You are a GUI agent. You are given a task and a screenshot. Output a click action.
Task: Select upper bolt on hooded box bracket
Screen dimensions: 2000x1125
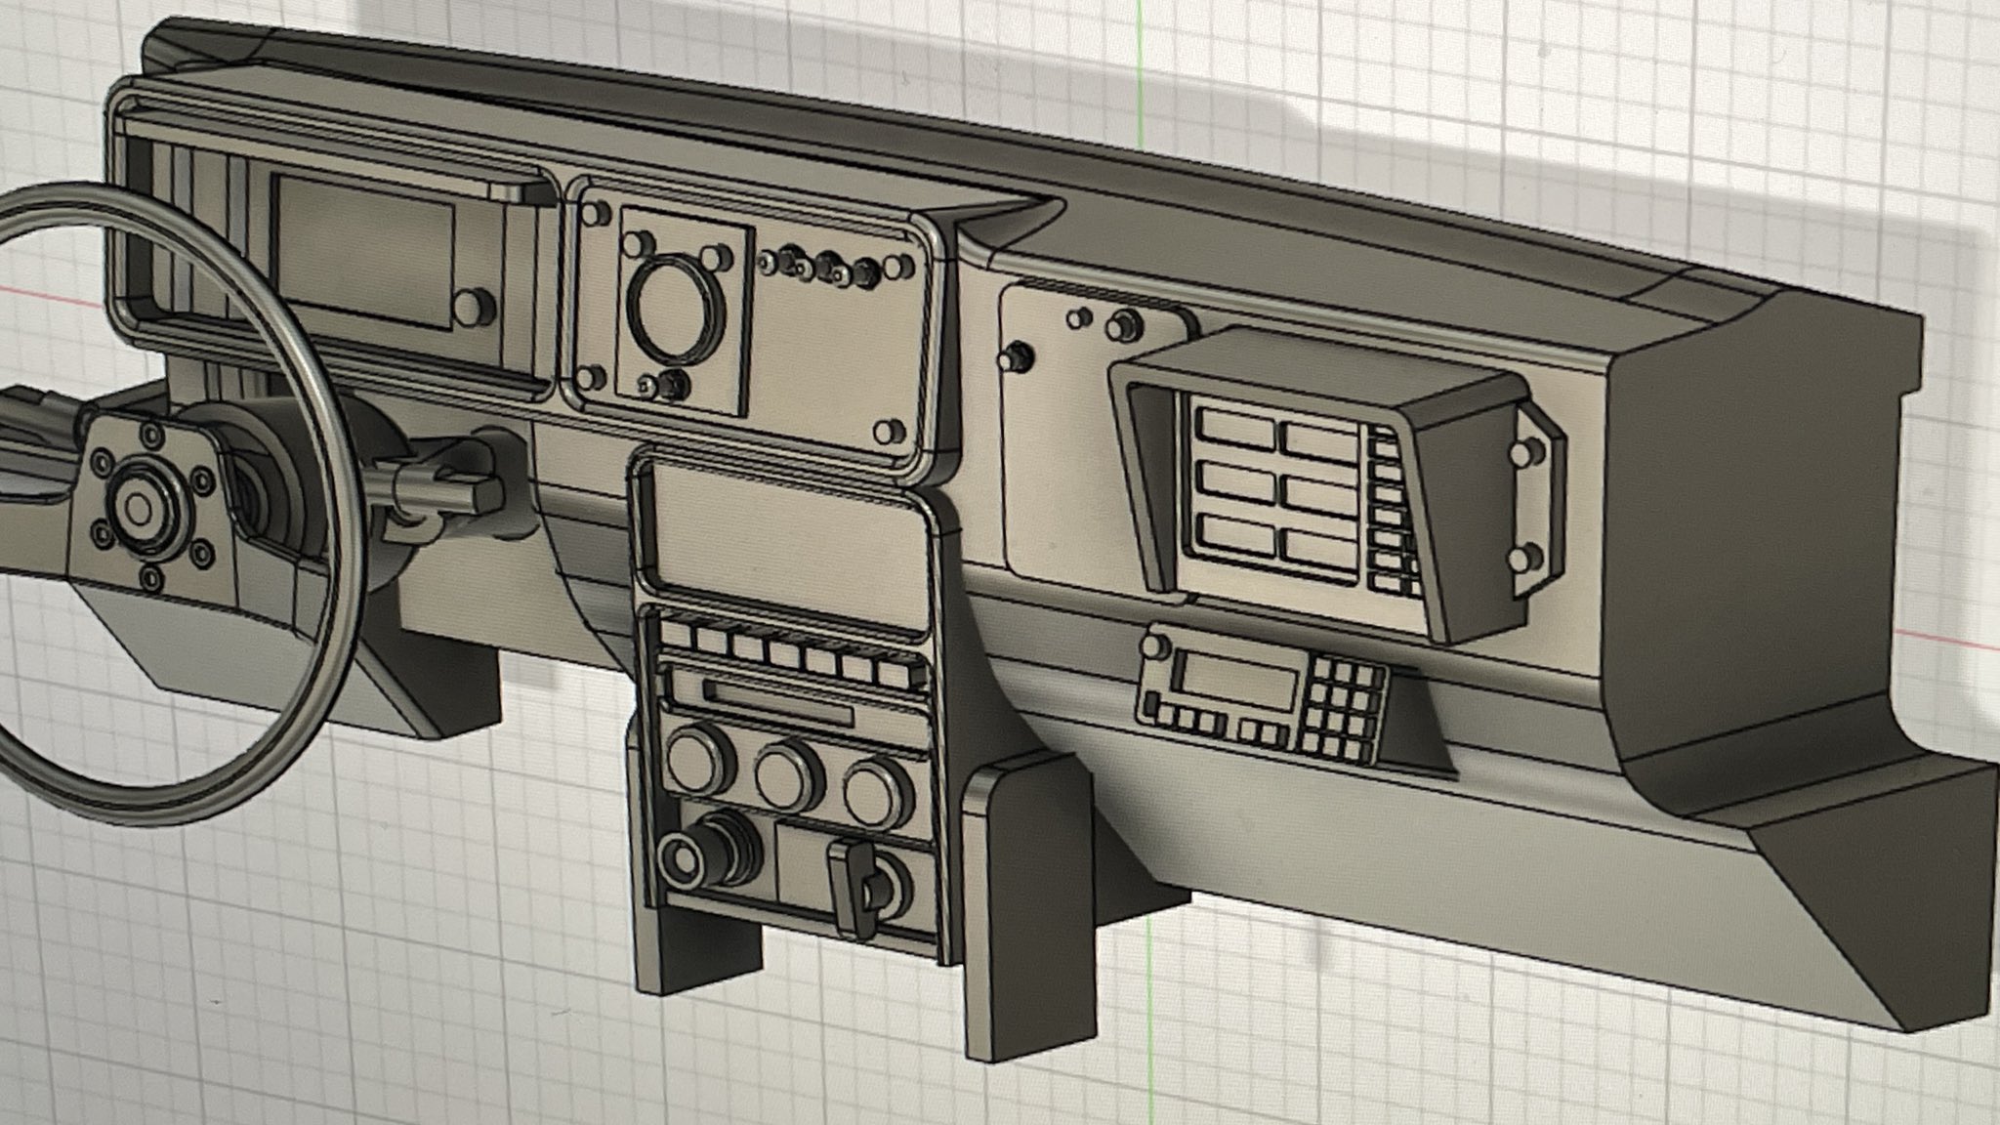pyautogui.click(x=1524, y=452)
